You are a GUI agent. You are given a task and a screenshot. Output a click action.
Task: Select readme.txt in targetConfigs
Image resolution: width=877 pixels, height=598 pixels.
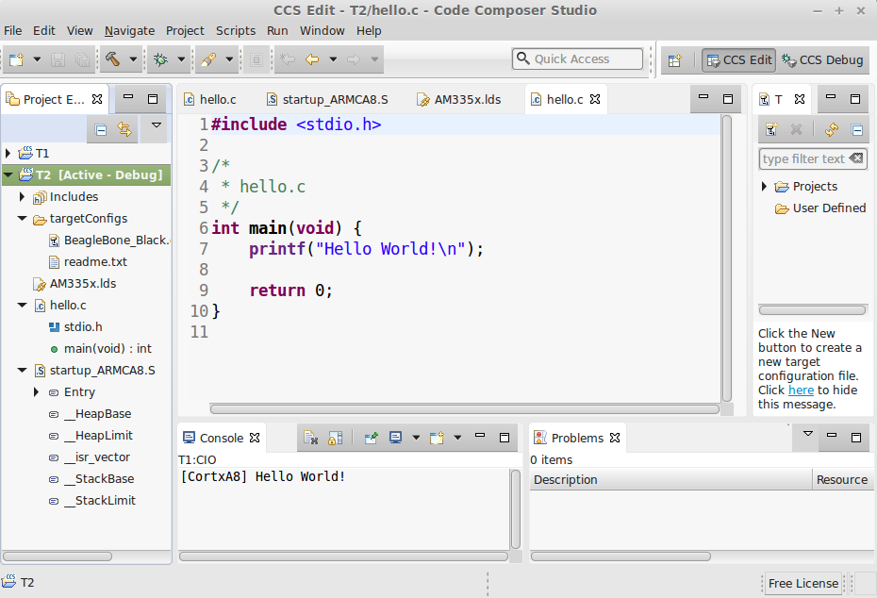tap(89, 262)
